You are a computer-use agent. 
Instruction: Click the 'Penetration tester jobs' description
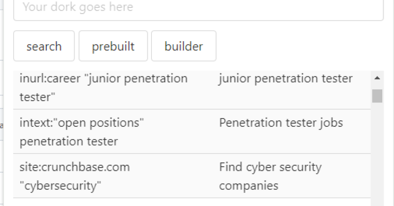click(280, 123)
